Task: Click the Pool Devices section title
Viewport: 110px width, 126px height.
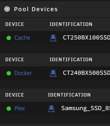Action: (x=36, y=9)
